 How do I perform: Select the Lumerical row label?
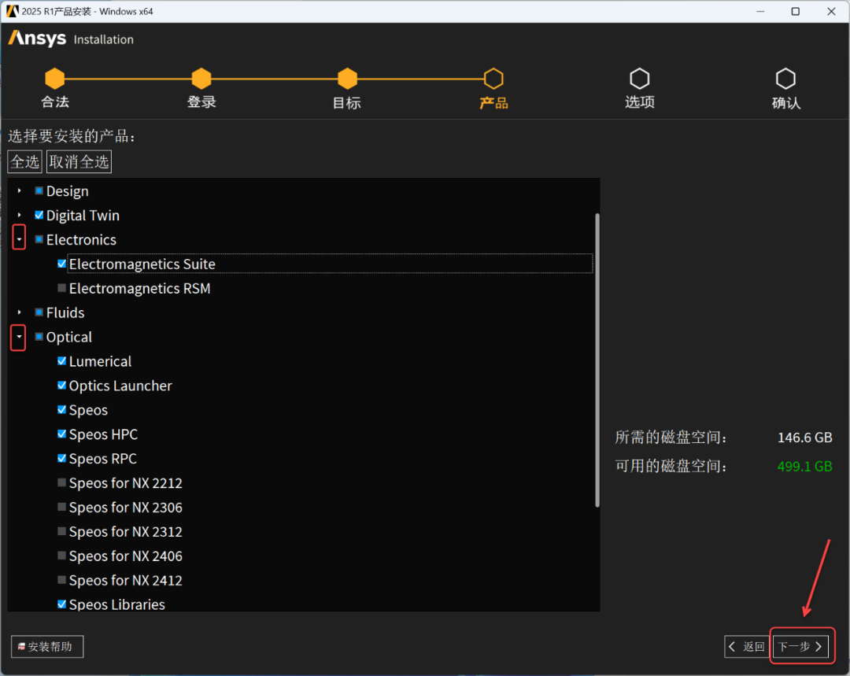pyautogui.click(x=100, y=361)
